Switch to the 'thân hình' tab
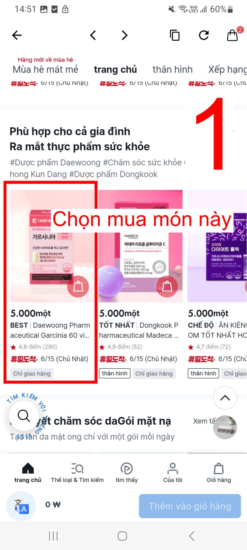This screenshot has width=247, height=550. (x=172, y=70)
